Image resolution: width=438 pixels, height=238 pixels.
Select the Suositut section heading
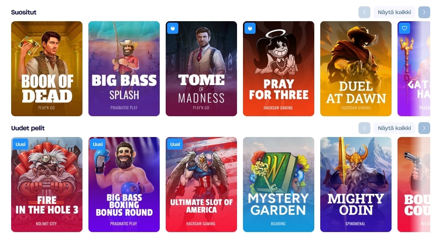(24, 12)
